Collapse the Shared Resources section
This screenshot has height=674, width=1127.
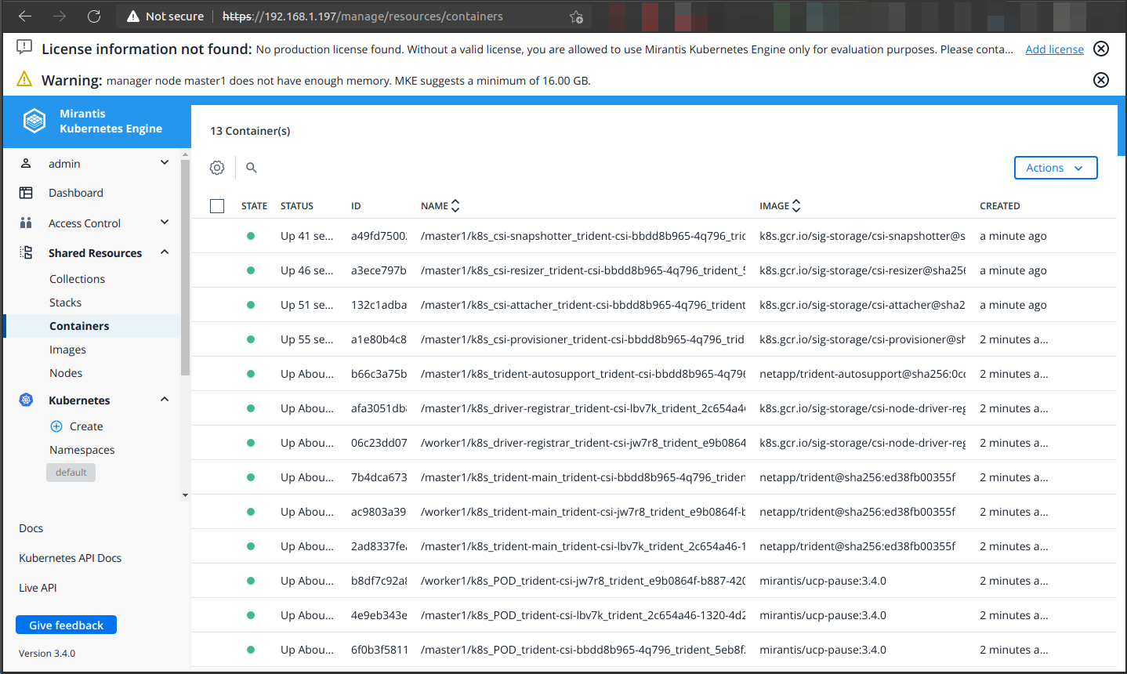pyautogui.click(x=165, y=252)
